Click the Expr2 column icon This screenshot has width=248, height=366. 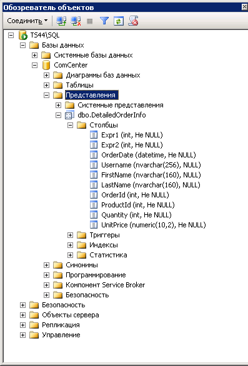(94, 145)
